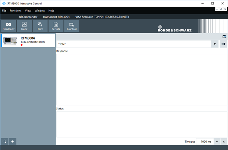
Task: Click the 1000 ms timeout field
Action: click(204, 142)
